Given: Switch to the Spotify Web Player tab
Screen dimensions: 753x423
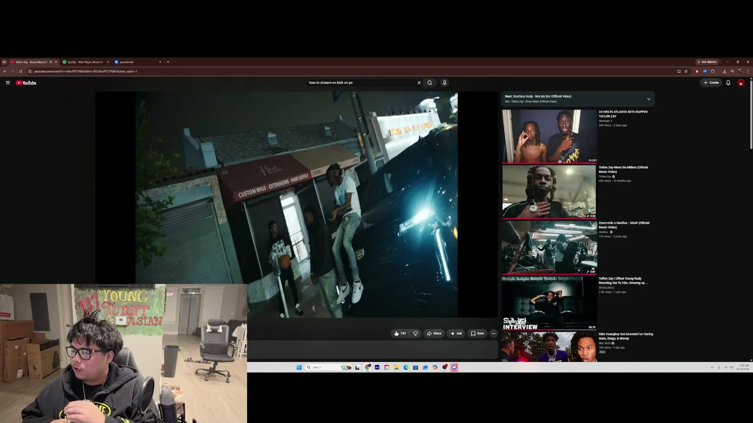Looking at the screenshot, I should pyautogui.click(x=85, y=62).
